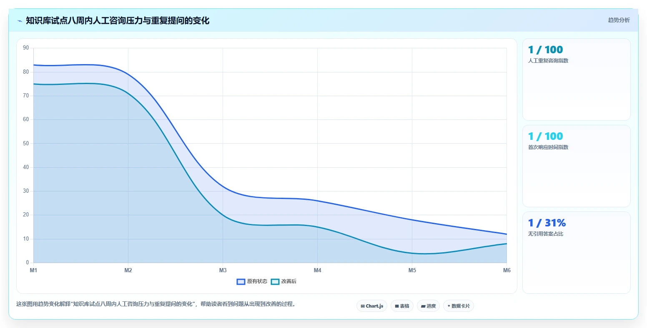Click the teal 改善后 legend color box
The height and width of the screenshot is (328, 647).
[275, 282]
